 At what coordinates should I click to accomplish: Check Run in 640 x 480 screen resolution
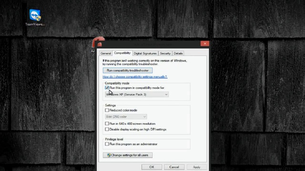[x=107, y=123]
